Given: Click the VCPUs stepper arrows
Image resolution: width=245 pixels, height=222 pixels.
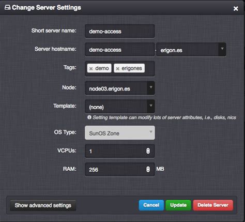Looking at the screenshot, I should click(x=148, y=151).
